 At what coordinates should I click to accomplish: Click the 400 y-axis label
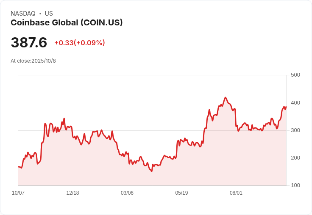point(295,103)
